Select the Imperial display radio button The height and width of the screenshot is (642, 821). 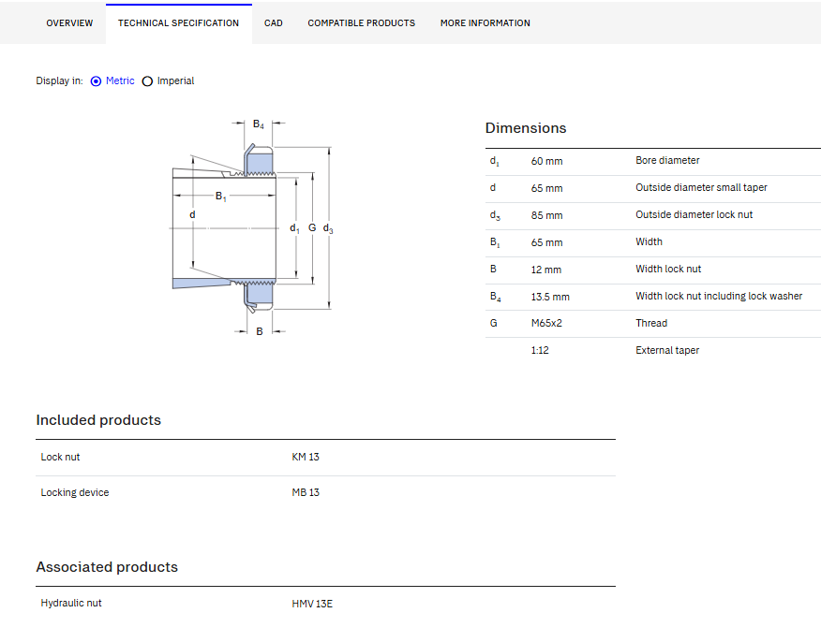click(x=147, y=81)
